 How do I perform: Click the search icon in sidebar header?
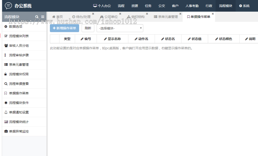tap(37, 17)
